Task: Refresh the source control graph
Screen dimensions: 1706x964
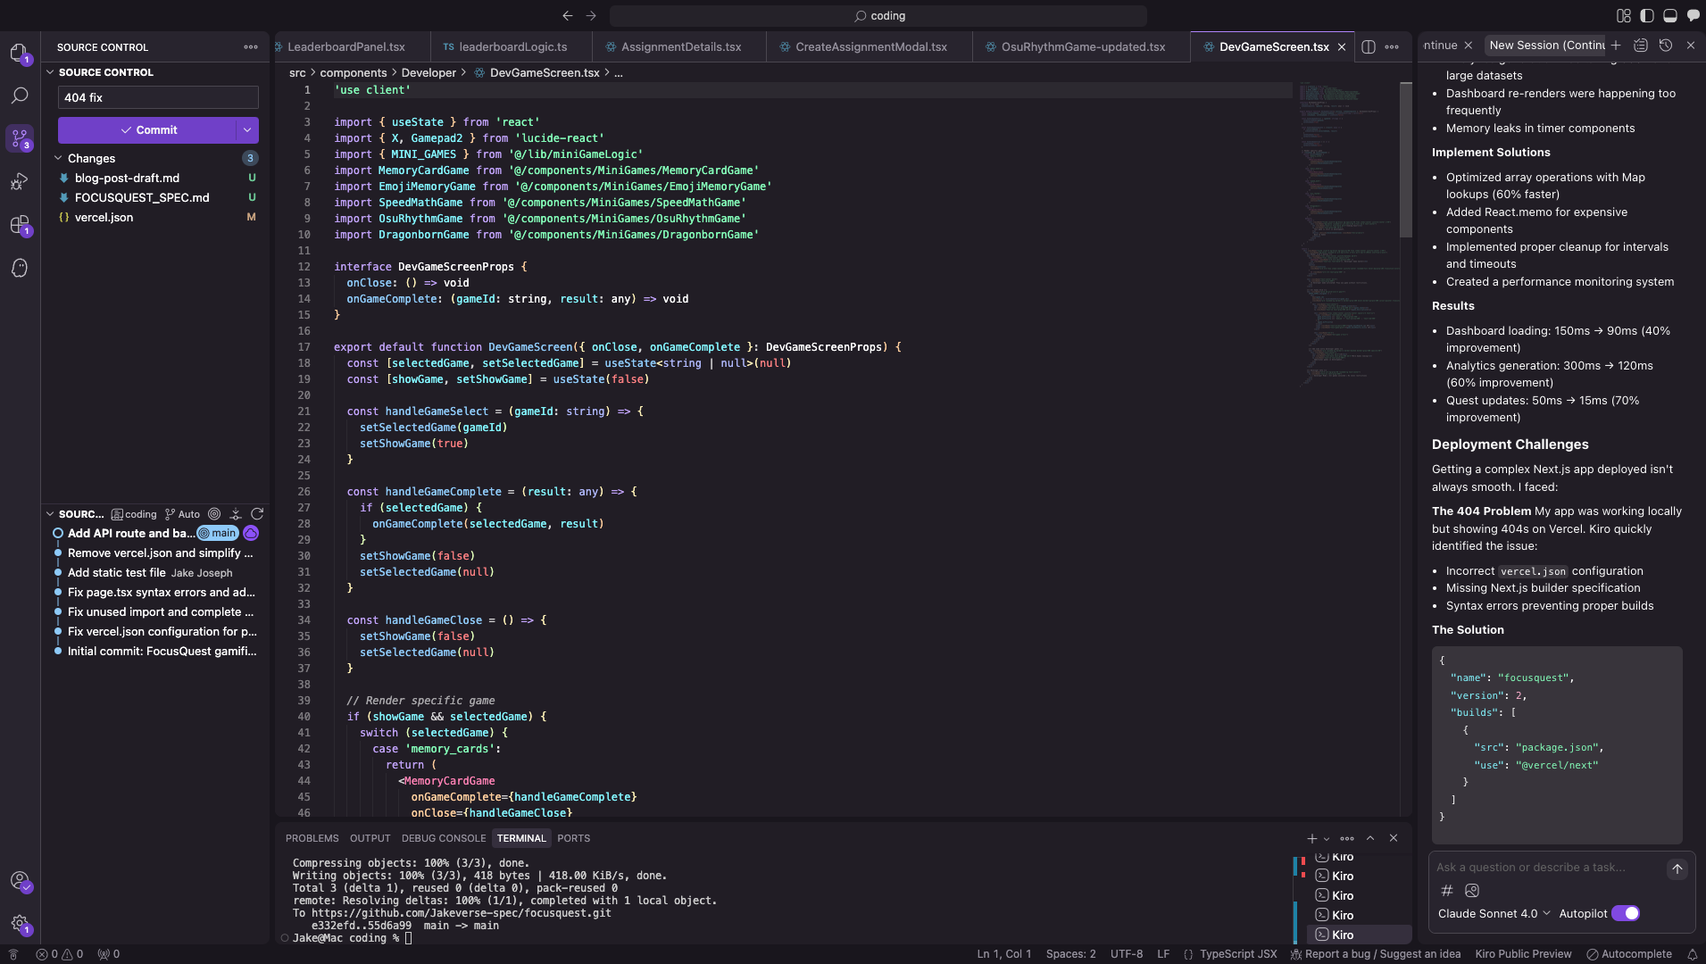Action: pos(257,514)
